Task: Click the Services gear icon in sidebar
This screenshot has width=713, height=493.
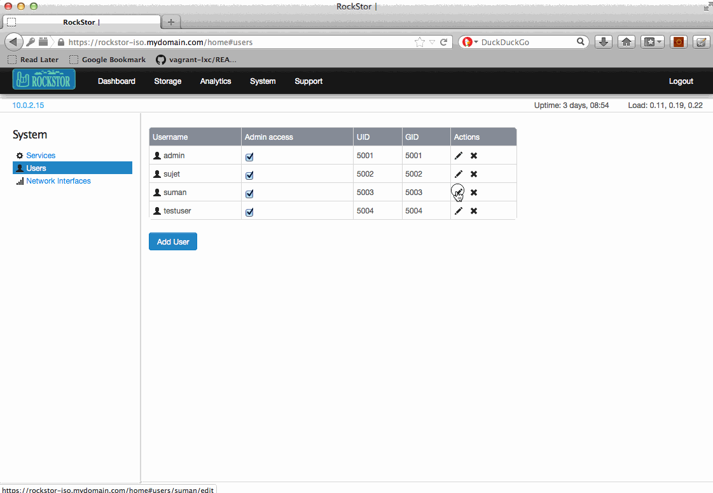Action: click(x=20, y=156)
